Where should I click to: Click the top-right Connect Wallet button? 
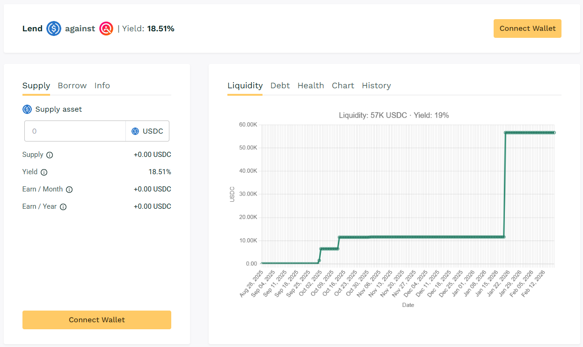[527, 28]
